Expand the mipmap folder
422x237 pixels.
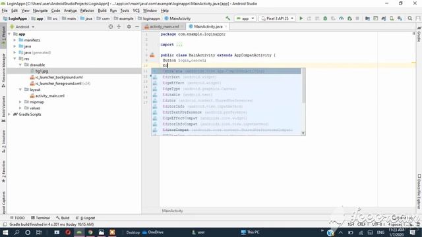(20, 102)
